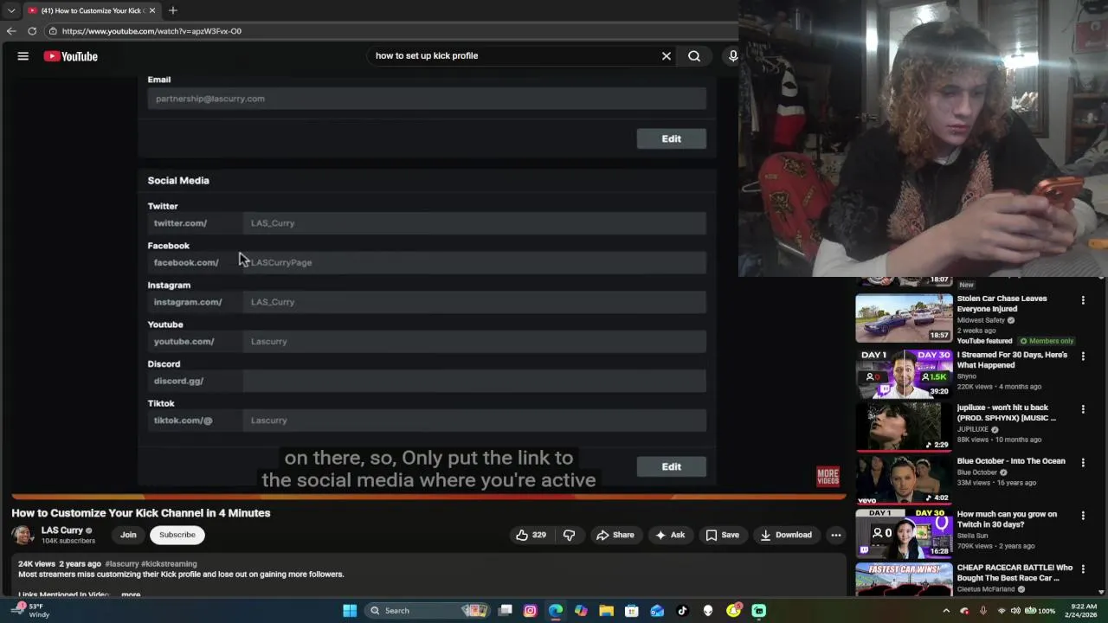Open the YouTube guide hamburger menu
This screenshot has height=623, width=1108.
coord(23,56)
